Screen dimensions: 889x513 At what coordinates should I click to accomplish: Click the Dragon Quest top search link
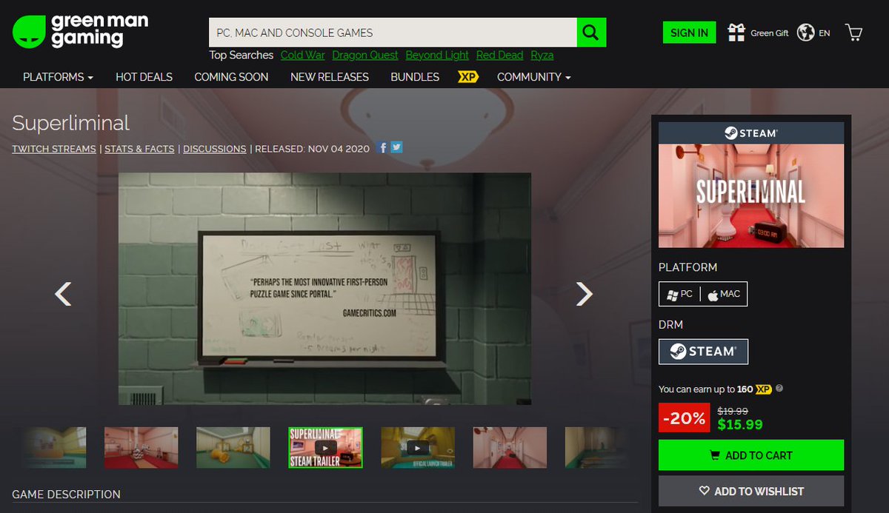(365, 56)
